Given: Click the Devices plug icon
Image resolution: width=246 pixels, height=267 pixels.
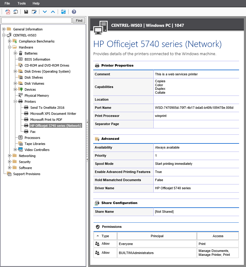Looking at the screenshot, I should [20, 89].
